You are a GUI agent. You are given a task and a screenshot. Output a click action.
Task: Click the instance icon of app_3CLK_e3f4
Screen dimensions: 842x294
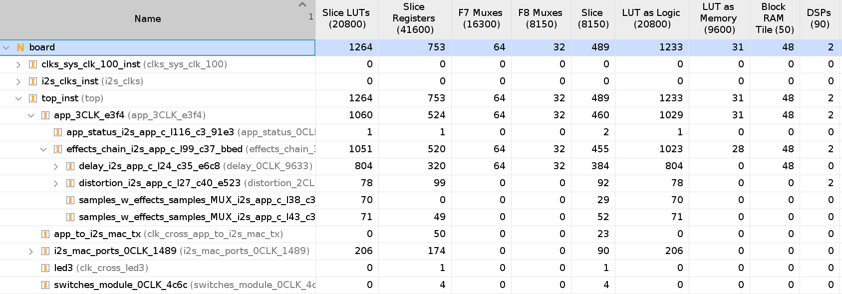click(45, 115)
